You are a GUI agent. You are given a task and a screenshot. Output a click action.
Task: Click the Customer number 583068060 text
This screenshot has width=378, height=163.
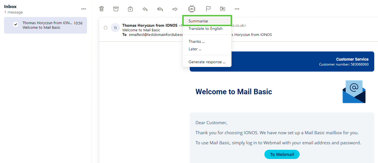click(344, 64)
